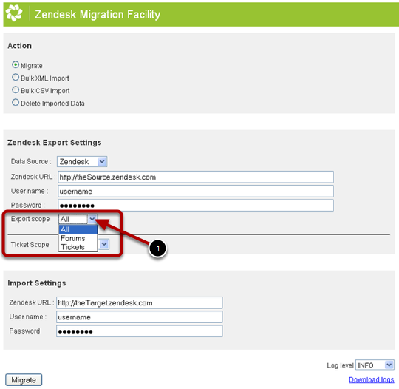Toggle the Export scope dropdown arrow
This screenshot has height=389, width=399.
coord(92,219)
